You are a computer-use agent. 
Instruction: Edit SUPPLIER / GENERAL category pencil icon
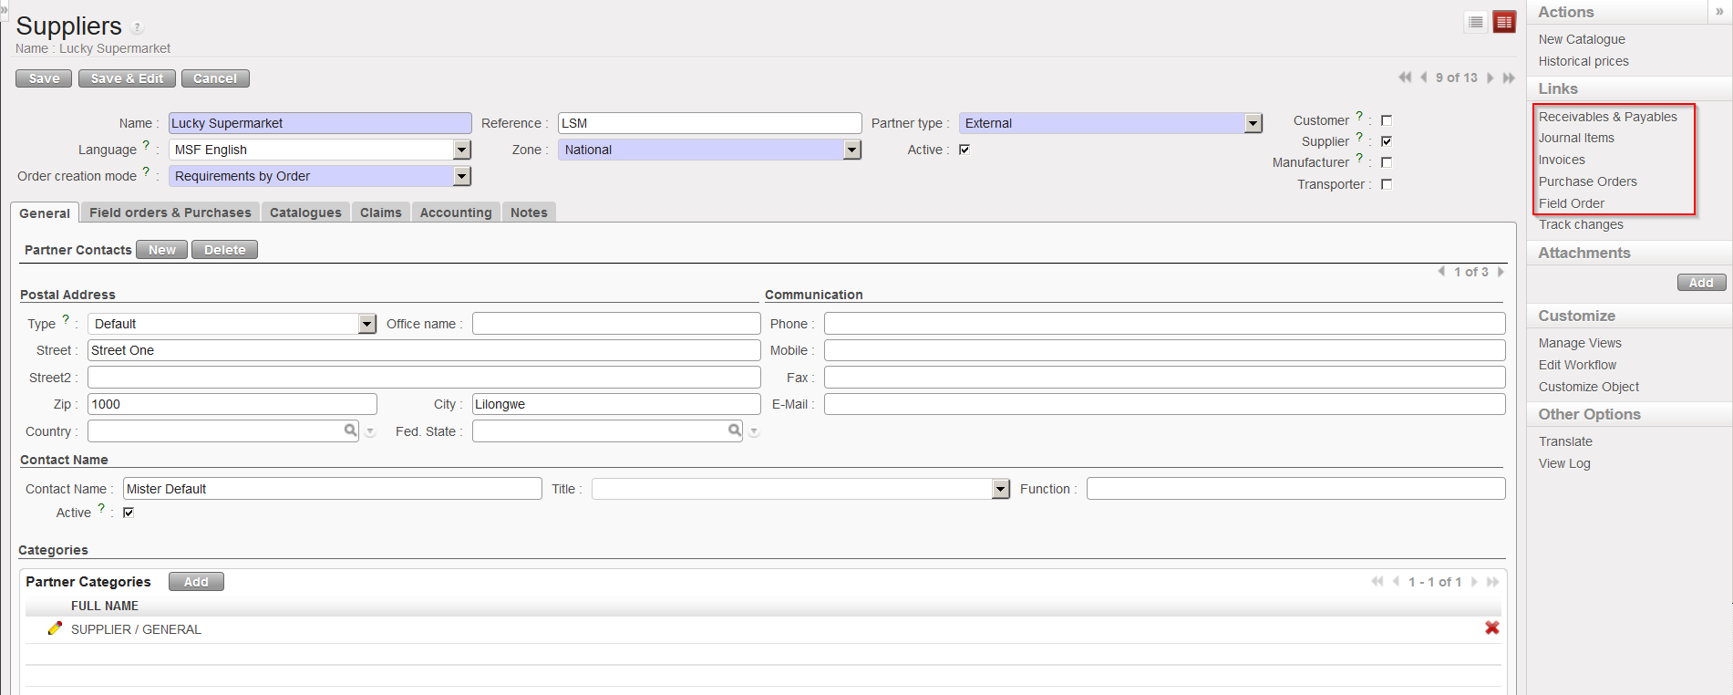55,628
